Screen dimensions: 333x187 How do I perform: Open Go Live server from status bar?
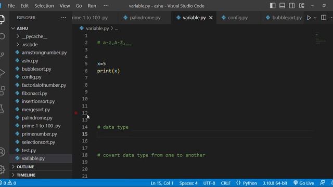[x=304, y=183]
